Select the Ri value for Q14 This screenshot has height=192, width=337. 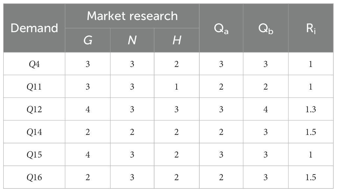(311, 132)
